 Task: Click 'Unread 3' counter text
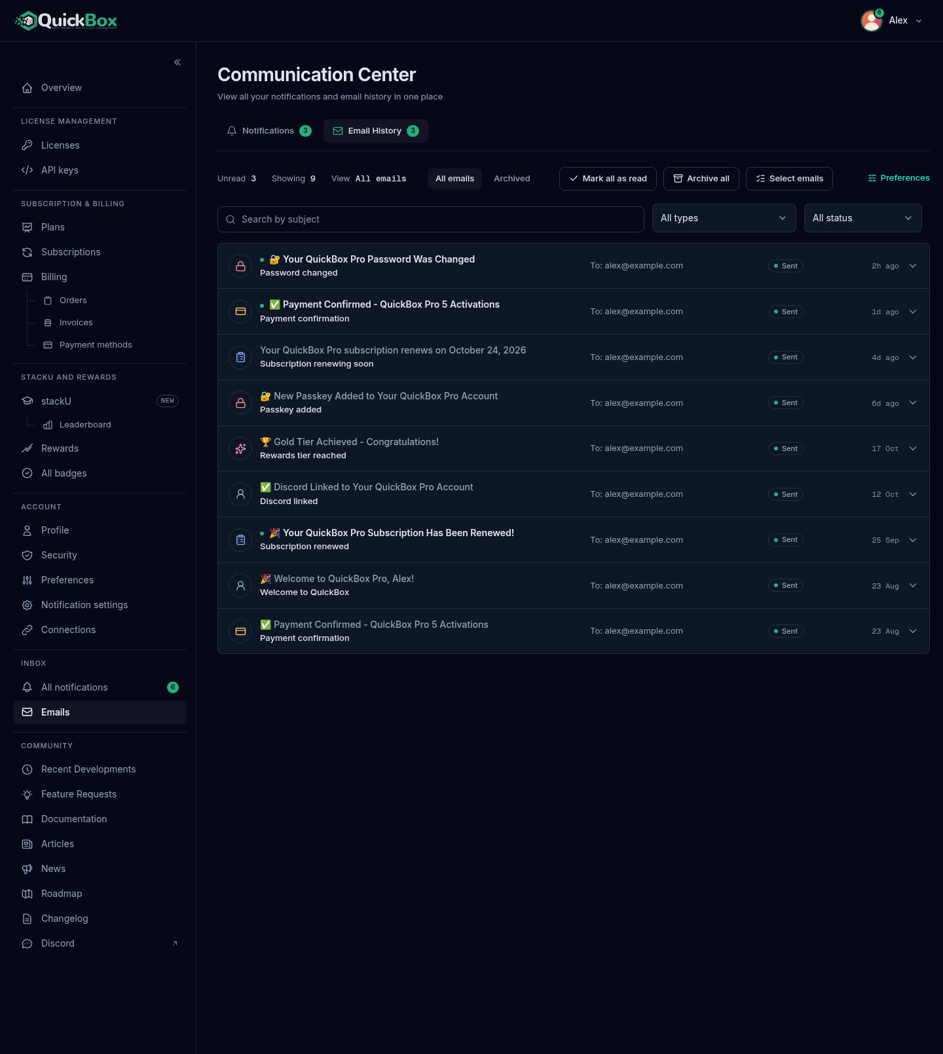click(236, 179)
